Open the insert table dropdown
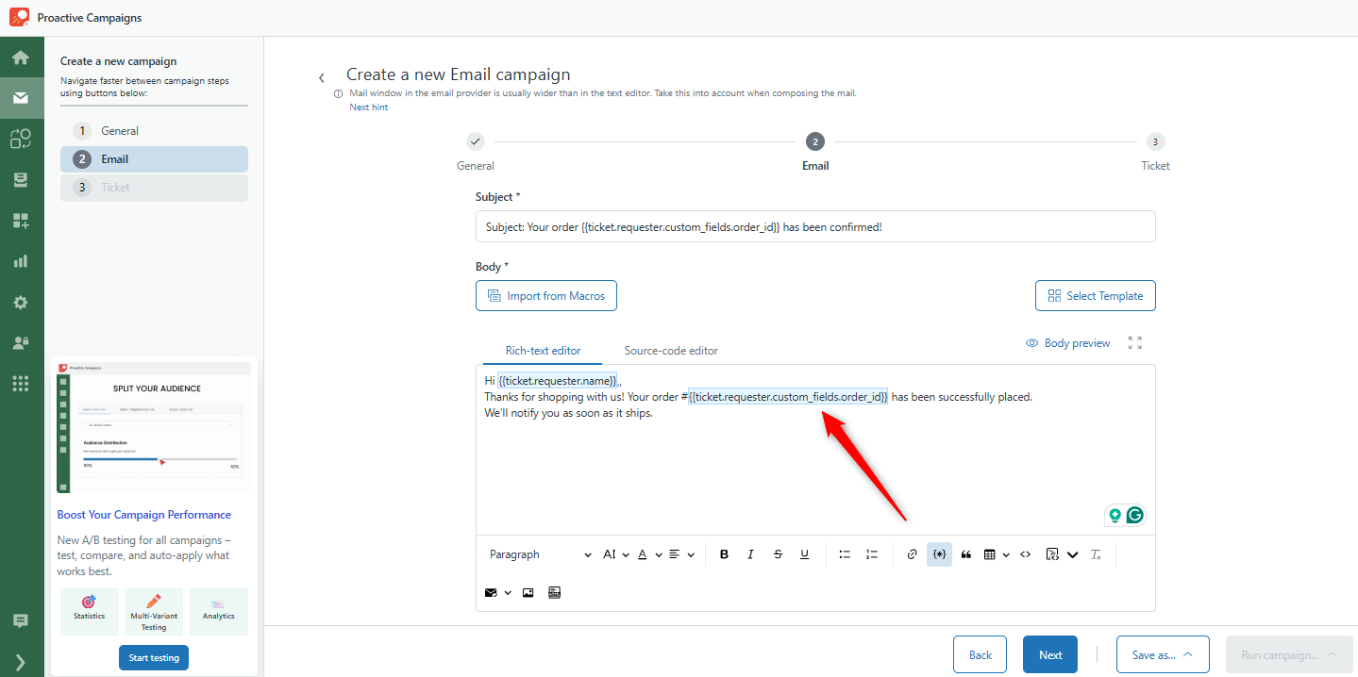 coord(996,554)
